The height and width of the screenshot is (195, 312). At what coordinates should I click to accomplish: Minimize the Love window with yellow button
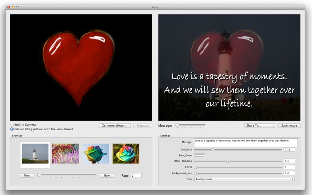pos(13,7)
